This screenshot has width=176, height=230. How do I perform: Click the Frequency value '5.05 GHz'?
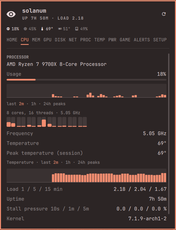coord(155,133)
